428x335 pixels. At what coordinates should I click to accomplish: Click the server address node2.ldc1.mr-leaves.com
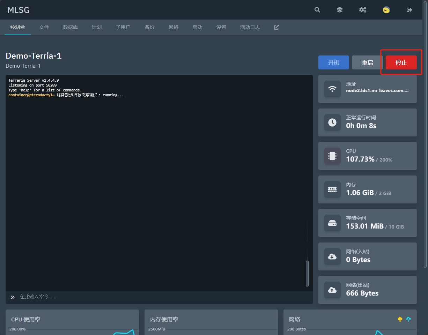[x=377, y=90]
